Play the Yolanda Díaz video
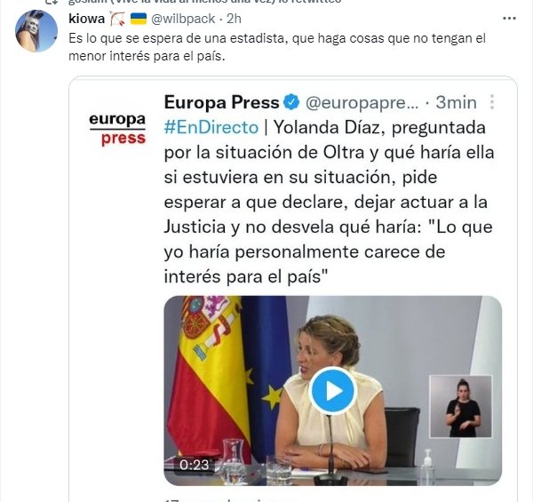This screenshot has width=541, height=502. tap(333, 391)
